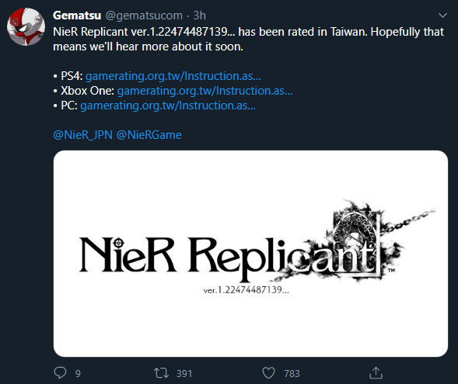View the NieR Replicant logo image
The width and height of the screenshot is (458, 384).
point(250,254)
